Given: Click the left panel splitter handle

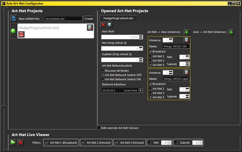Looking at the screenshot, I should coord(4,106).
